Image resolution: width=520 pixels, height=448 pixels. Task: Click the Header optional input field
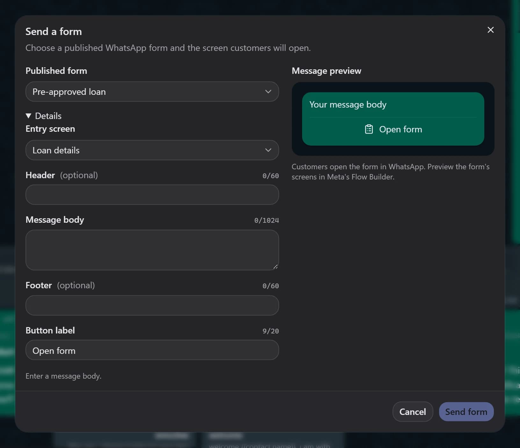coord(152,195)
